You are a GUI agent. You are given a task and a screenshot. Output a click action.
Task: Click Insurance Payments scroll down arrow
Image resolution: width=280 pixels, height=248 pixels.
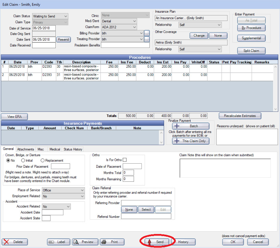click(161, 142)
